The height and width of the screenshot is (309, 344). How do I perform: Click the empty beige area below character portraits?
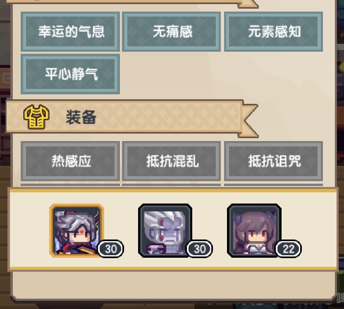[x=173, y=284]
